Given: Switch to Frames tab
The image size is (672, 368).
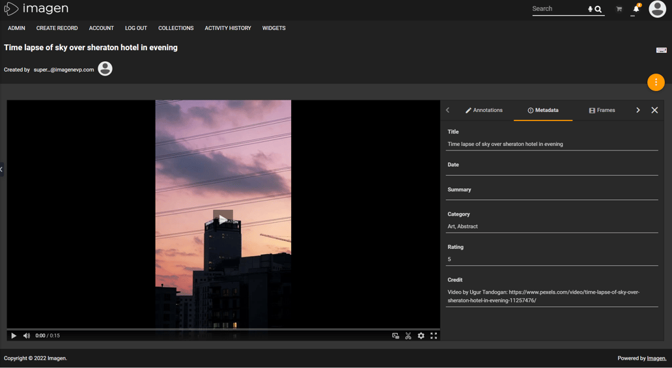Looking at the screenshot, I should (x=602, y=110).
